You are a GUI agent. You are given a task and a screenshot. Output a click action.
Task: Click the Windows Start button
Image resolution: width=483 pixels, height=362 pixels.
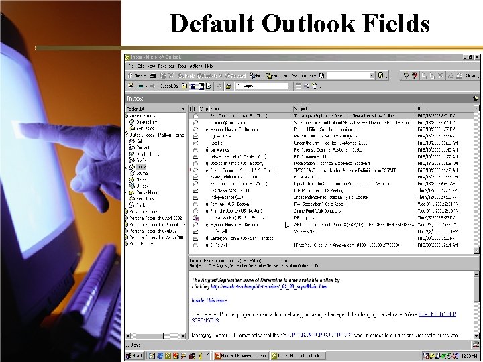pyautogui.click(x=134, y=356)
